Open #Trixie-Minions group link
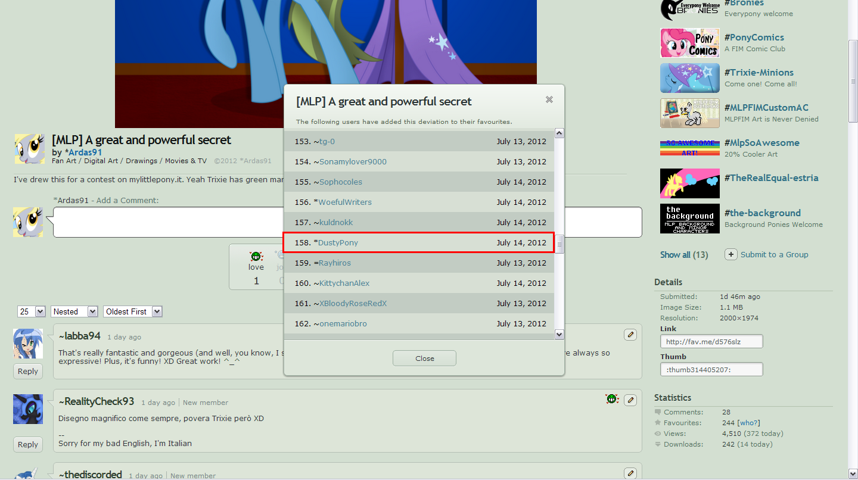This screenshot has width=858, height=480. [x=759, y=72]
